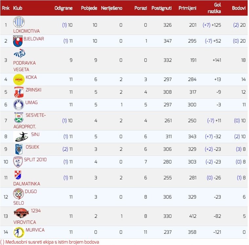Click the Sesvete-Agroprot. club crest
This screenshot has width=249, height=245.
coord(19,117)
